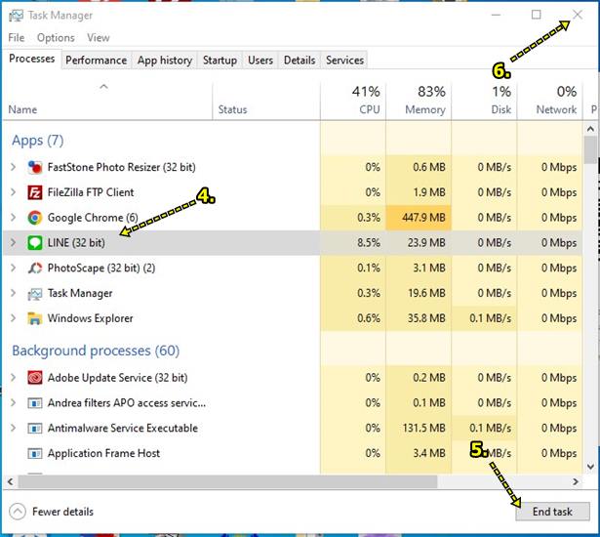Click the Background processes (60) heading

96,351
